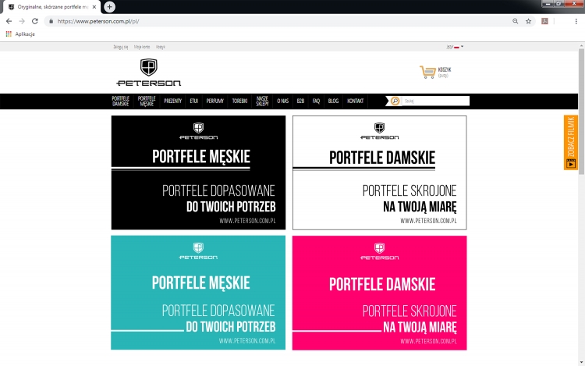Go back with the browser back arrow
This screenshot has width=585, height=366.
point(9,21)
